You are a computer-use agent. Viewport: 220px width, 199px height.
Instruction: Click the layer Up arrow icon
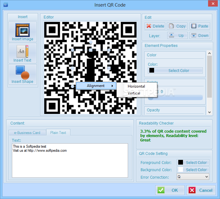[171, 35]
